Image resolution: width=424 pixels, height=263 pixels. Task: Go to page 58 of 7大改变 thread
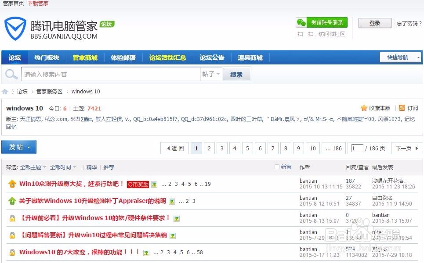[200, 252]
